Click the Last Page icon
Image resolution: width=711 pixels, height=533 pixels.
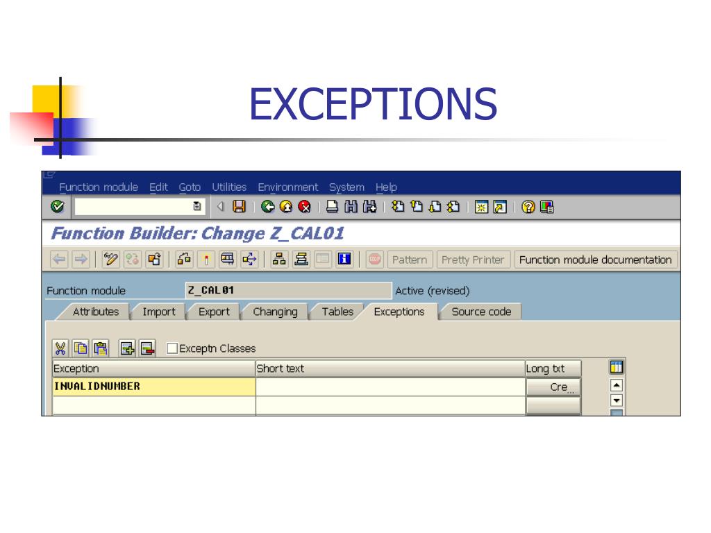(x=453, y=207)
